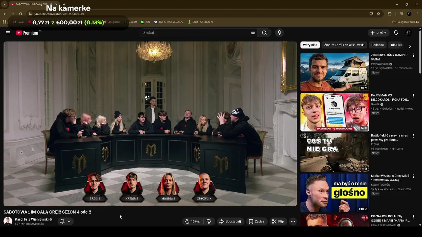Open the YouTube account avatar menu
The image size is (422, 237).
(x=408, y=33)
